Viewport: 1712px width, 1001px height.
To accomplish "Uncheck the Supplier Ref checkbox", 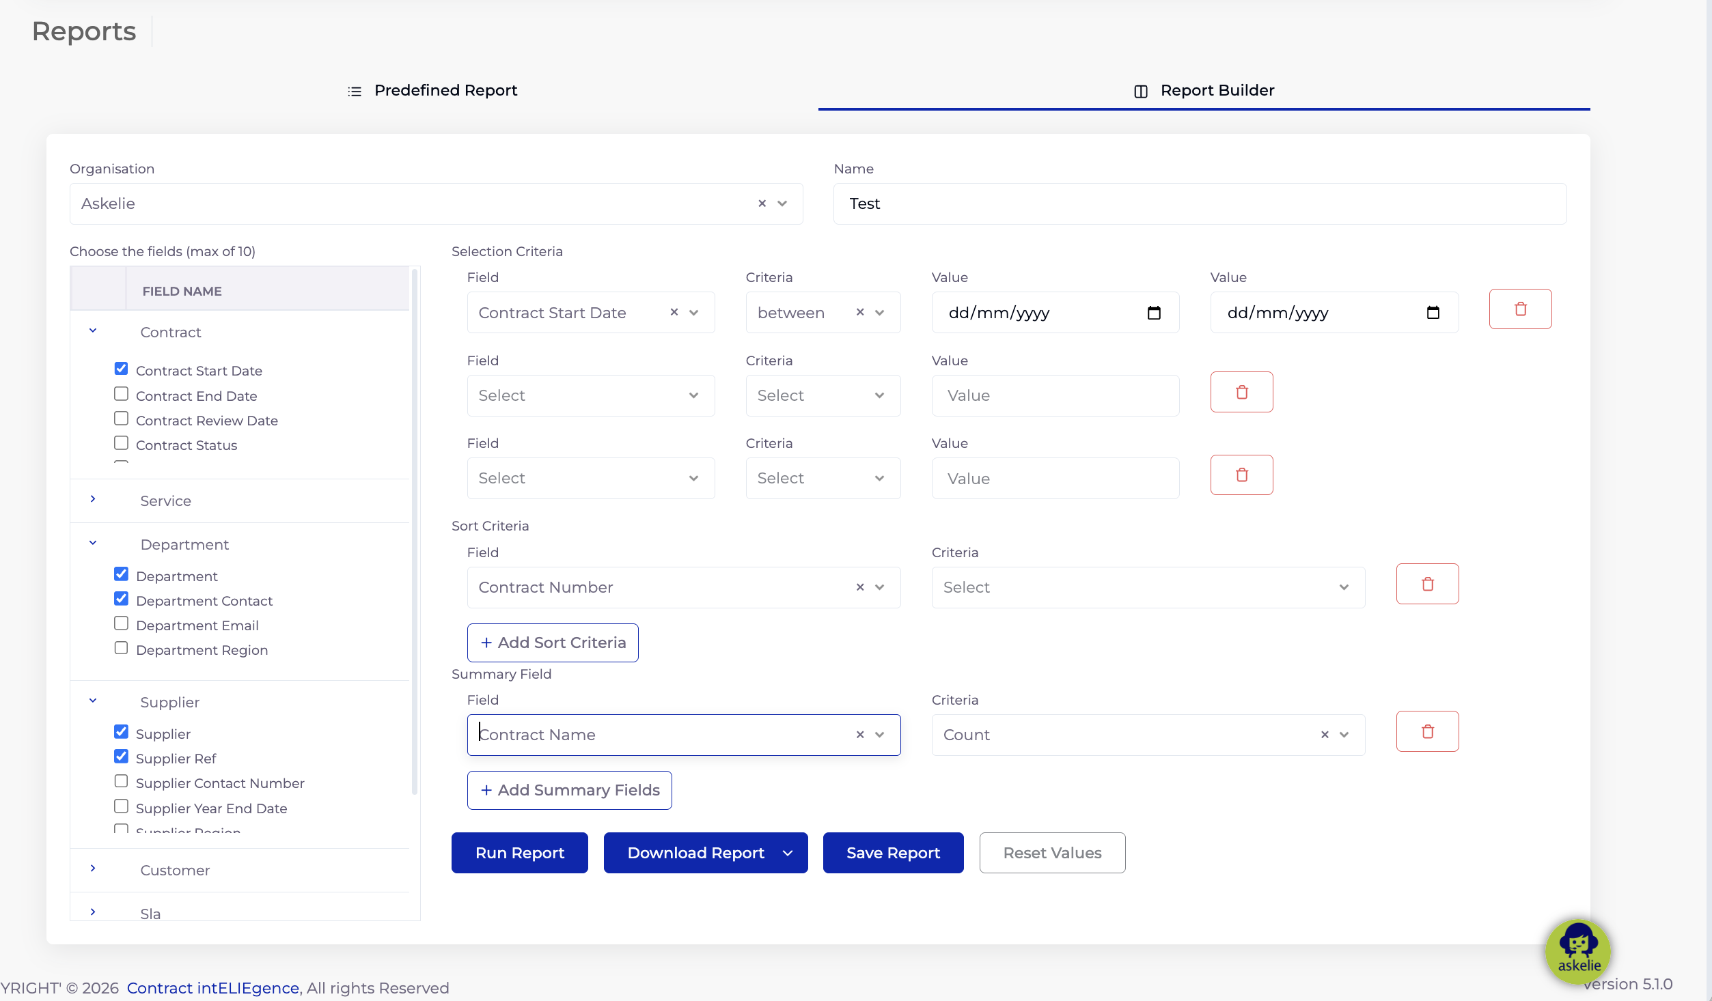I will click(x=121, y=757).
